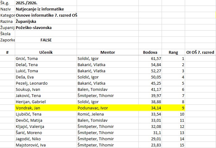The image size is (216, 148).
Task: Select the Učenik column header cell
Action: coord(46,52)
